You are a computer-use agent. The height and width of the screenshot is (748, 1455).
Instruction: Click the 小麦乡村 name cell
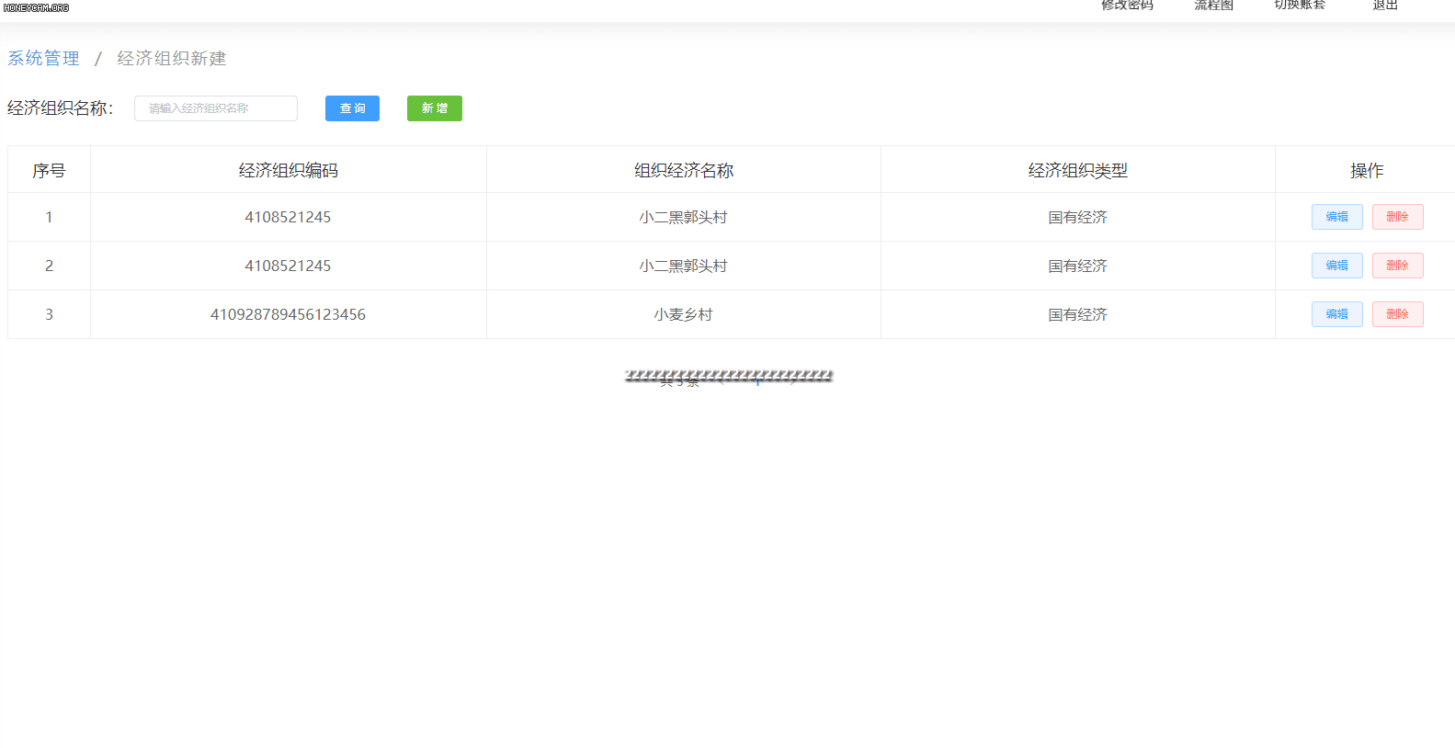pos(684,314)
